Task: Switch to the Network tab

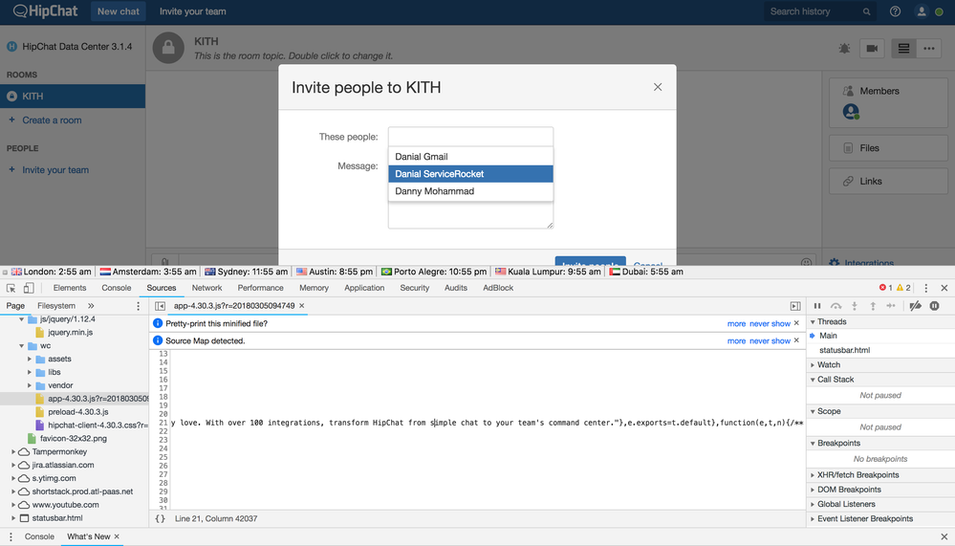Action: (207, 288)
